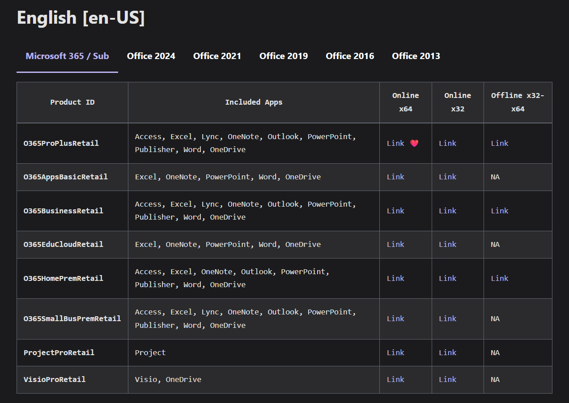This screenshot has height=403, width=569.
Task: Open Offline x32-x64 link for O365BusinessRetail
Action: tap(500, 211)
